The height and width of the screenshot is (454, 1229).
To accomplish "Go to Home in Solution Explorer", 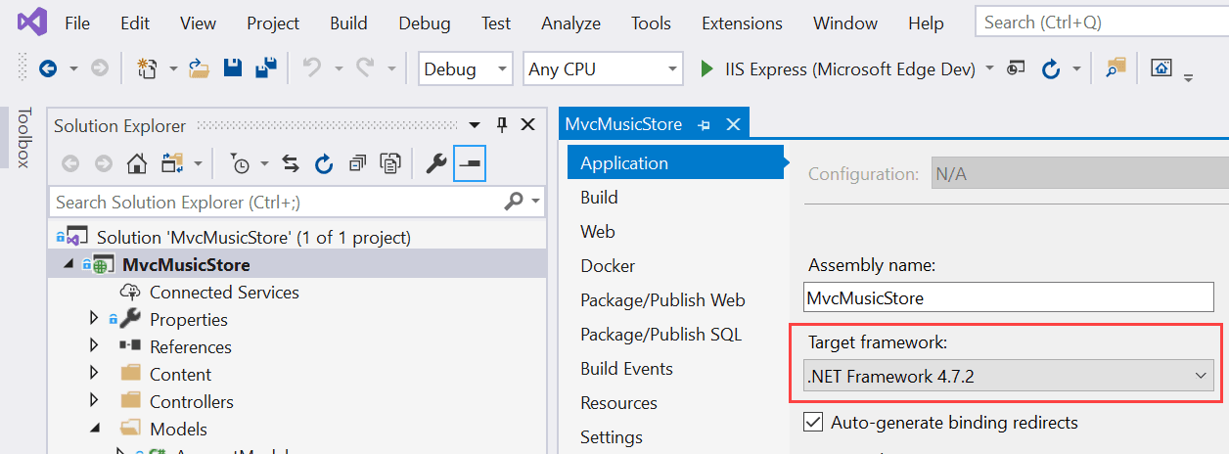I will 137,163.
